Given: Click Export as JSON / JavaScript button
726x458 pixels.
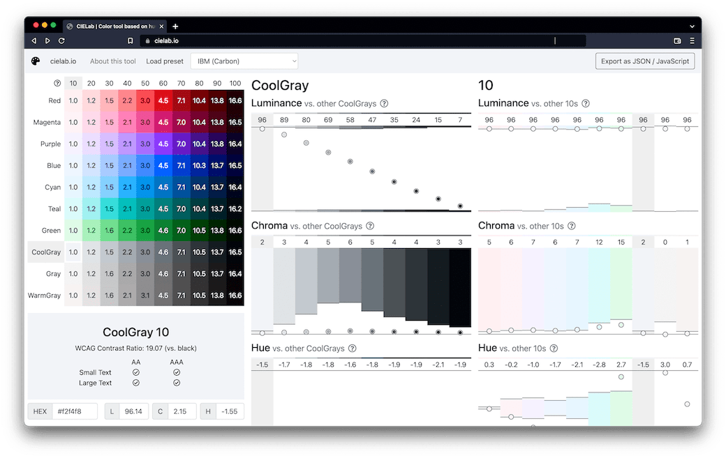Looking at the screenshot, I should [x=645, y=61].
